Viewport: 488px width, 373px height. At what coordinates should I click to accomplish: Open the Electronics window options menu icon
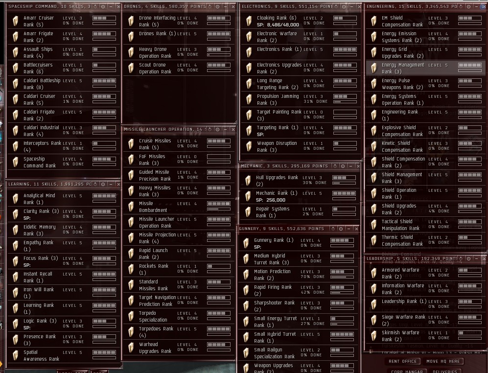(336, 6)
